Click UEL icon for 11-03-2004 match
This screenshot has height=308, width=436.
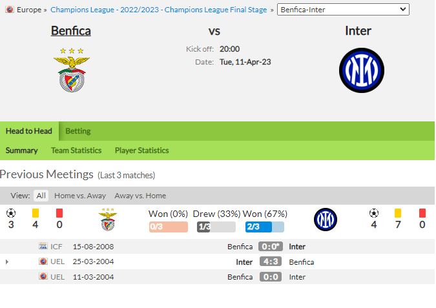click(43, 276)
